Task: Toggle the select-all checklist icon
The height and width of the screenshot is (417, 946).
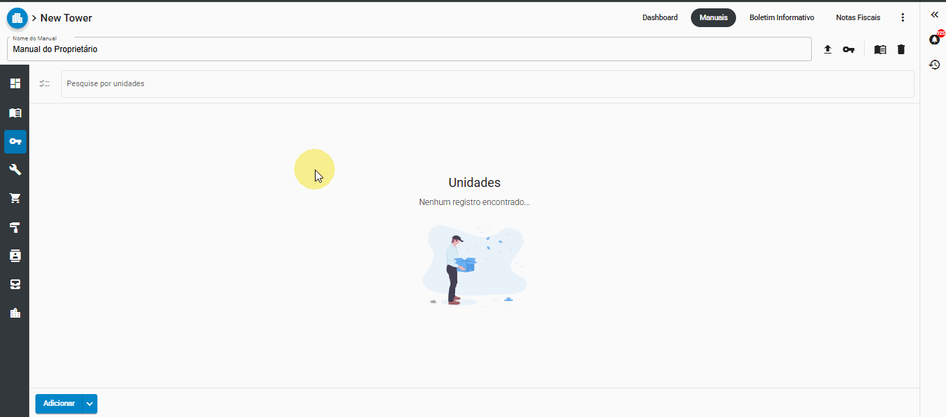Action: coord(44,83)
